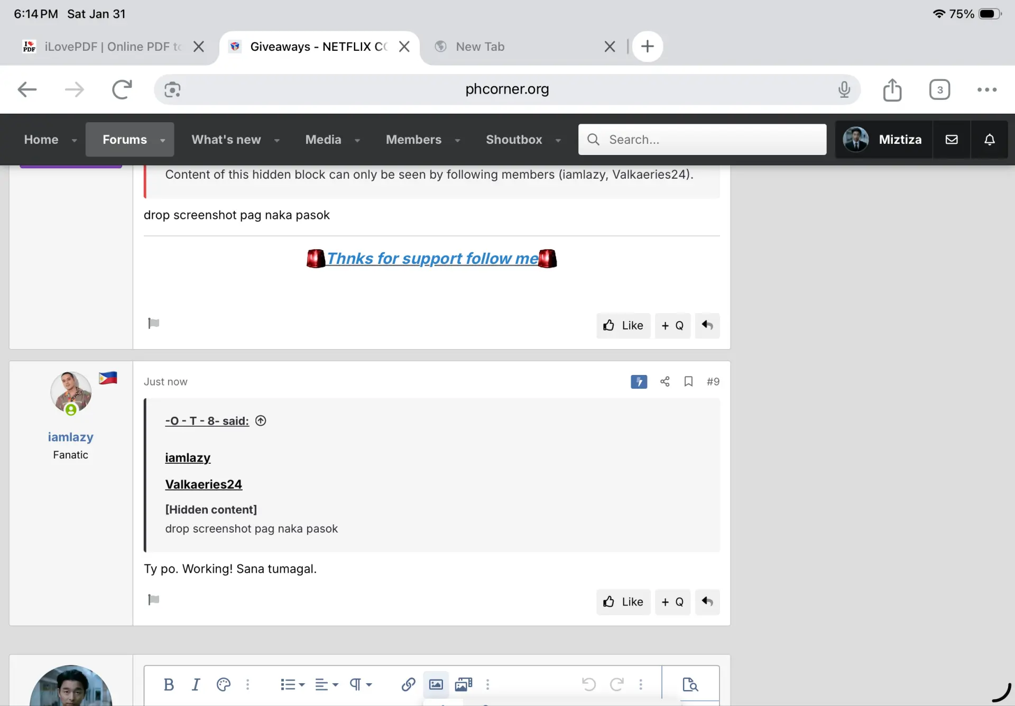
Task: Close the New Tab tab
Action: tap(610, 47)
